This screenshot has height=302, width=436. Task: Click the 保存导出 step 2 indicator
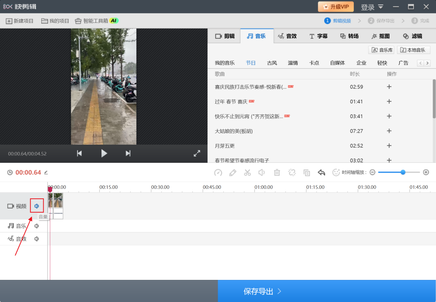pyautogui.click(x=381, y=21)
